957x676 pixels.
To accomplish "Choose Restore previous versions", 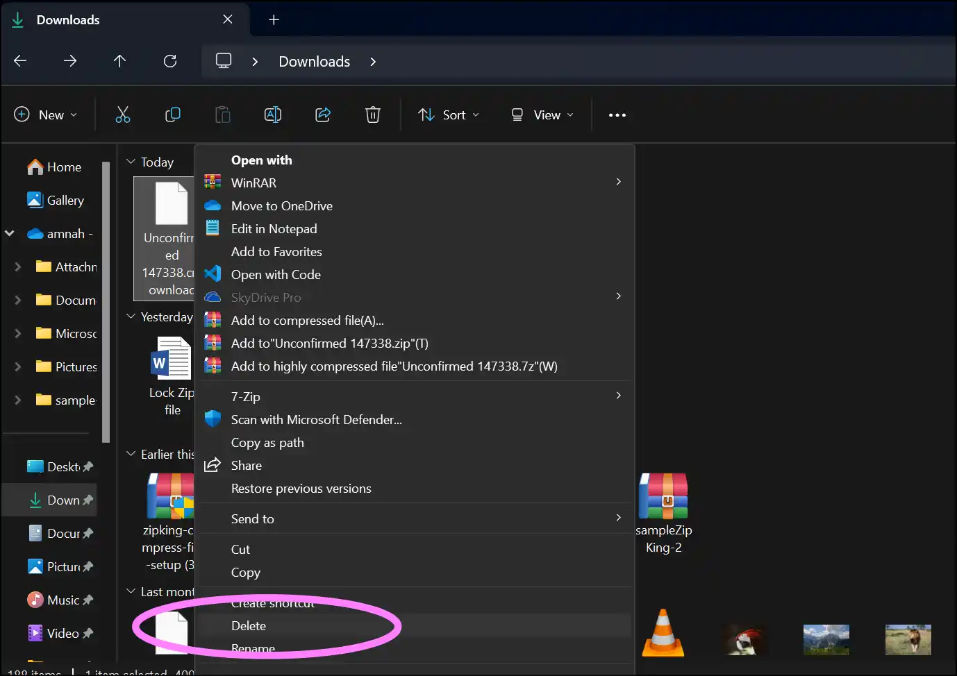I will 415,489.
